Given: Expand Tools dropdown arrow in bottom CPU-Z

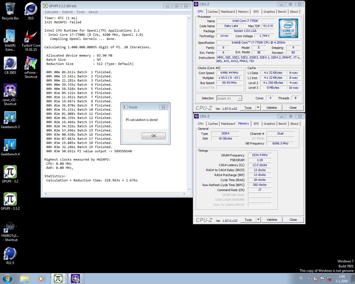Looking at the screenshot, I should pyautogui.click(x=258, y=220).
